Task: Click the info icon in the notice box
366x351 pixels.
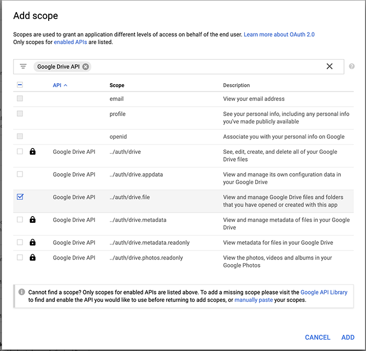Action: click(22, 292)
